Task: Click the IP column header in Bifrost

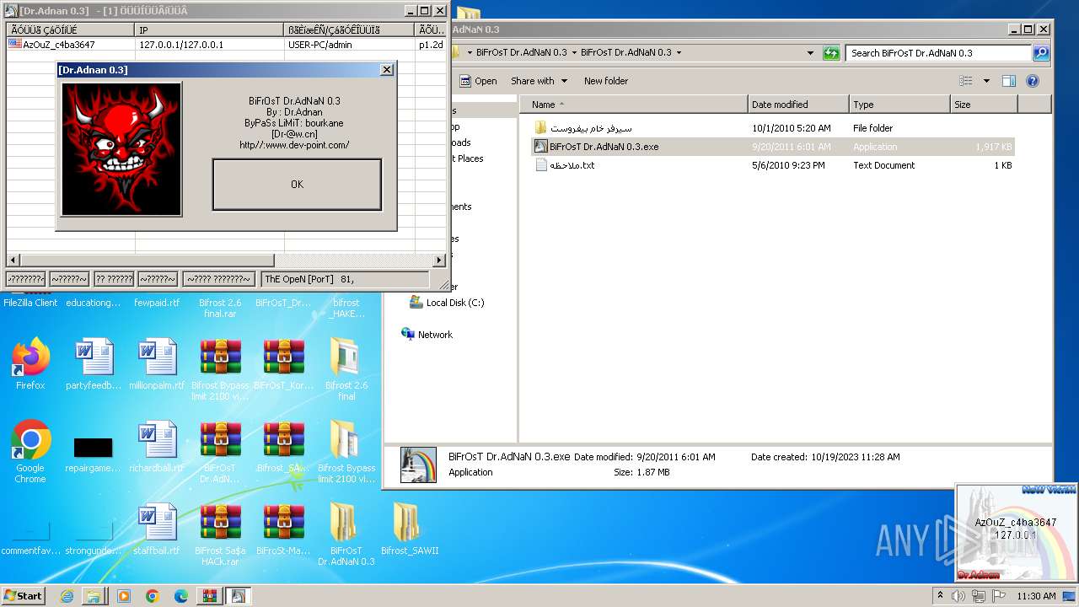Action: coord(210,30)
